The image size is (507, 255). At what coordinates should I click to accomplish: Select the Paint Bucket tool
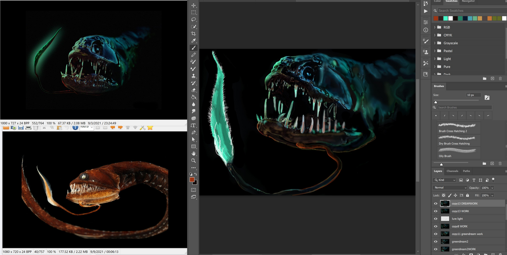[x=194, y=97]
